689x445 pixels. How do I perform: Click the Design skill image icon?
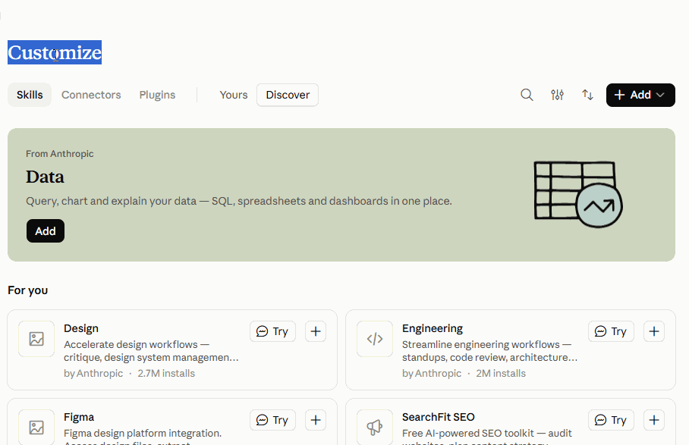36,339
